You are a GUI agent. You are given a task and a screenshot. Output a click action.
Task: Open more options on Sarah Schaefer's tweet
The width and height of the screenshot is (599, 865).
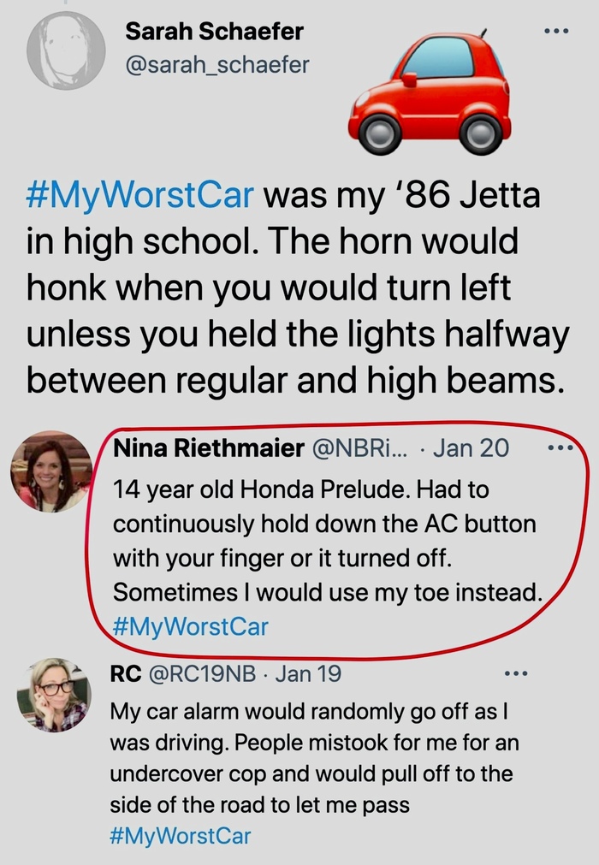tap(556, 31)
